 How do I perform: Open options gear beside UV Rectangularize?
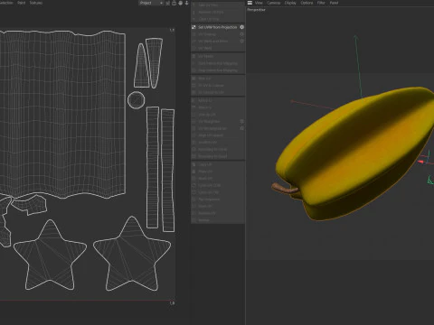coord(241,128)
